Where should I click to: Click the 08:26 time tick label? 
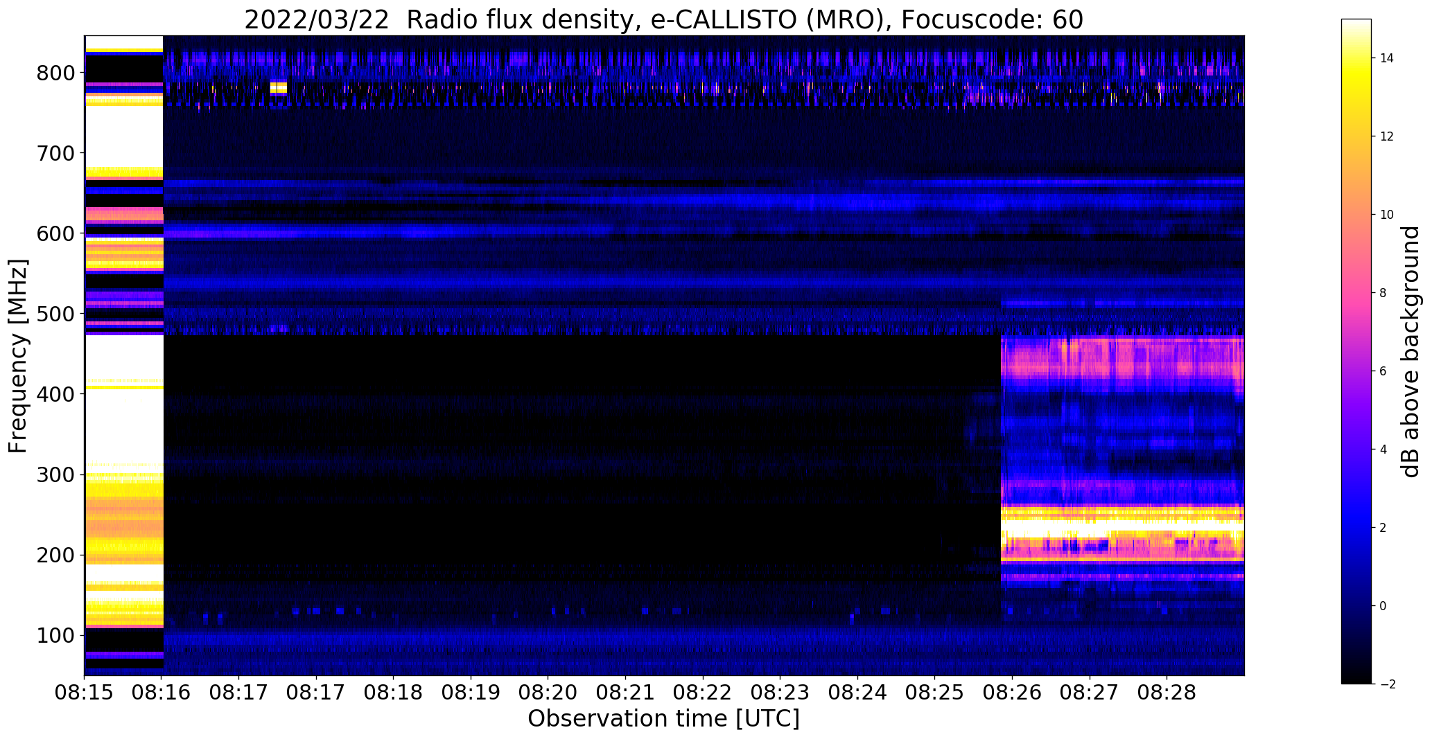pos(1012,693)
